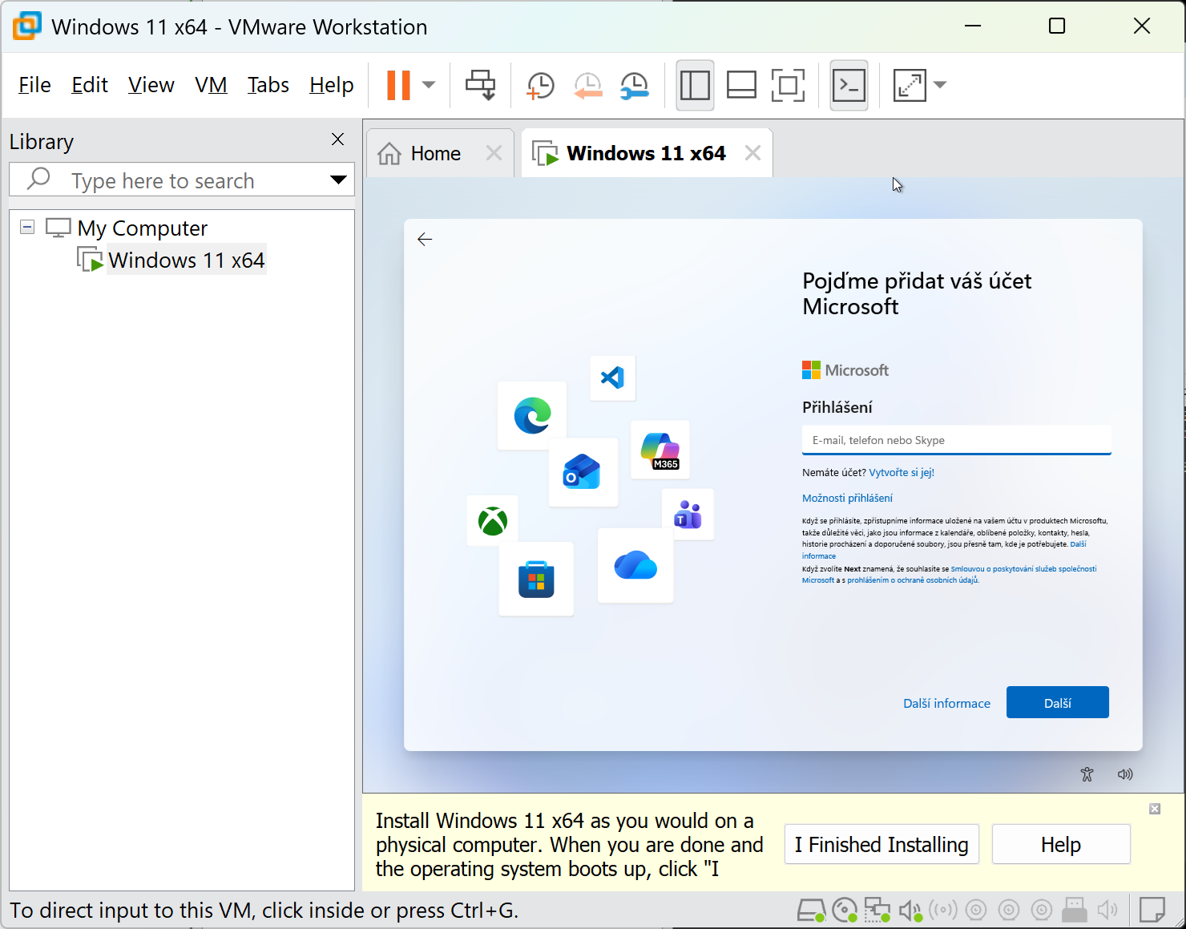
Task: Click the Vytvořte si jej link
Action: pyautogui.click(x=901, y=472)
